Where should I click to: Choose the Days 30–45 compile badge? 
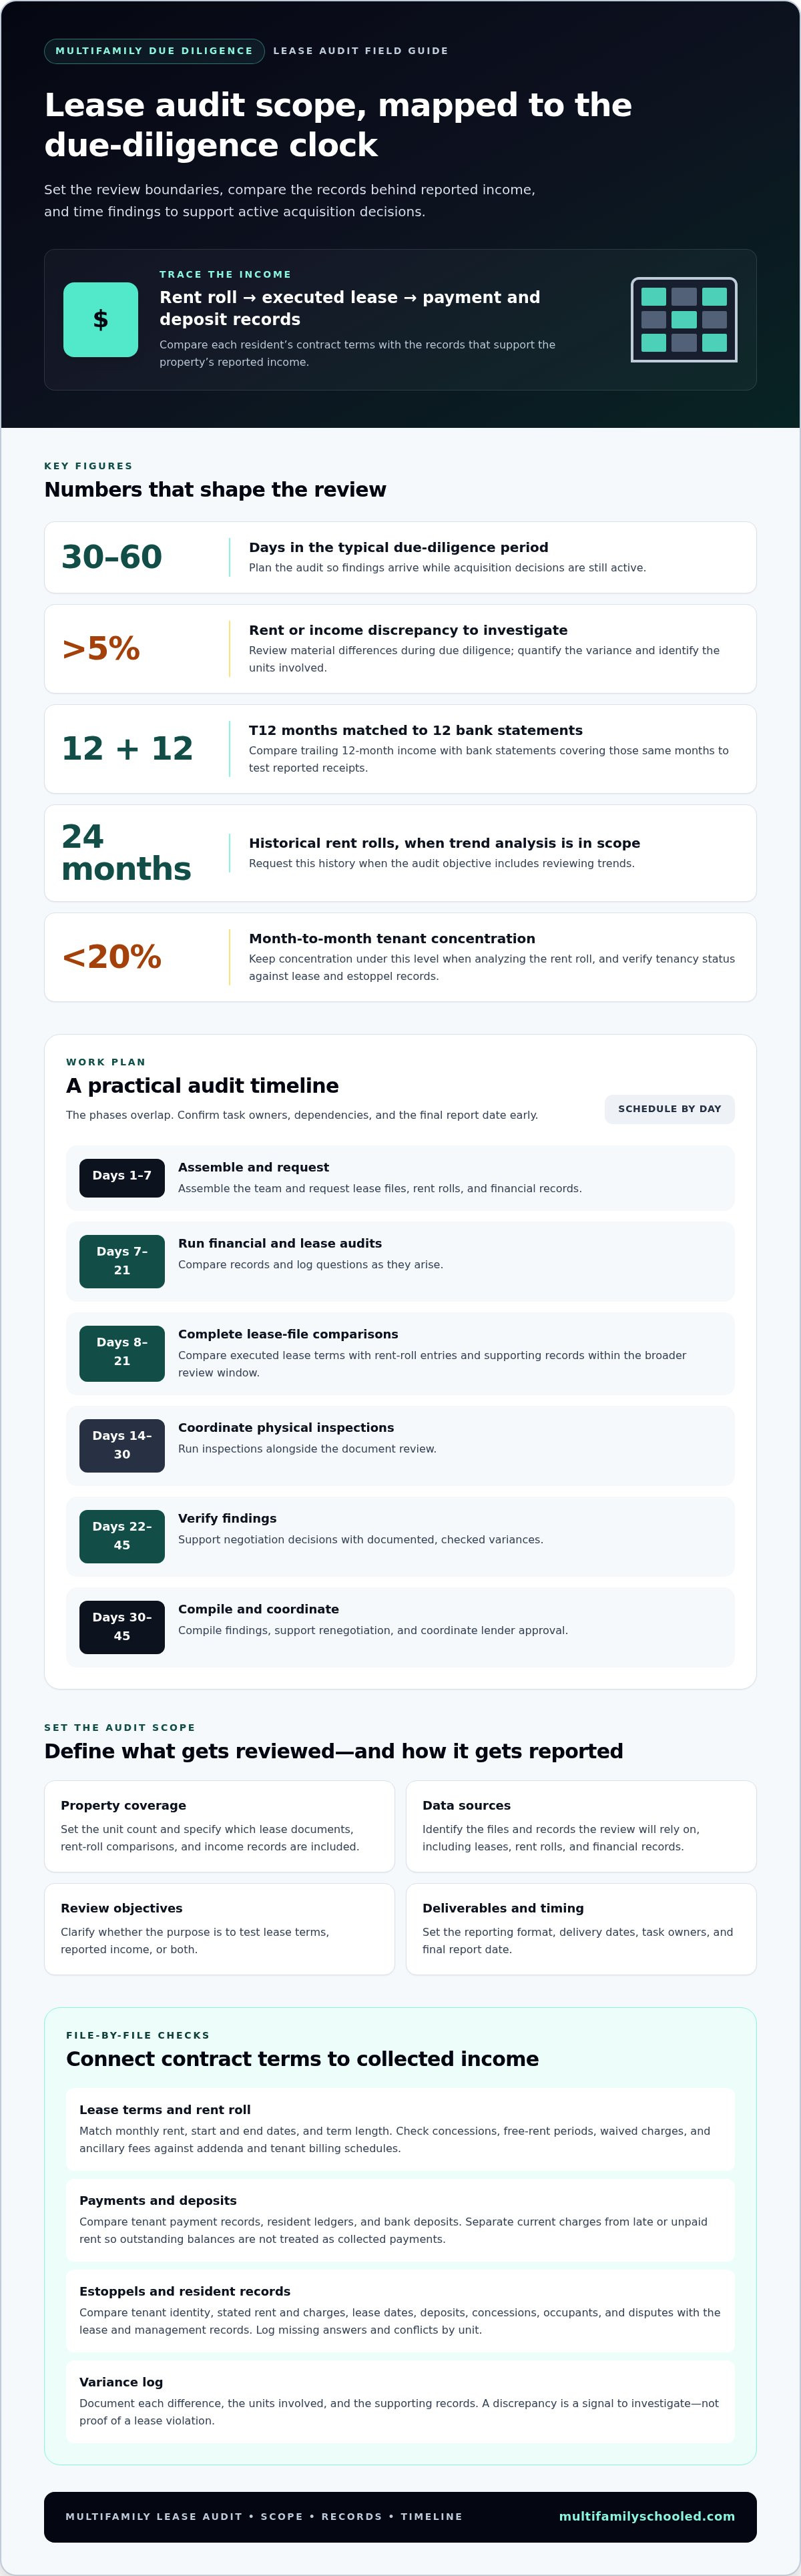coord(122,1626)
